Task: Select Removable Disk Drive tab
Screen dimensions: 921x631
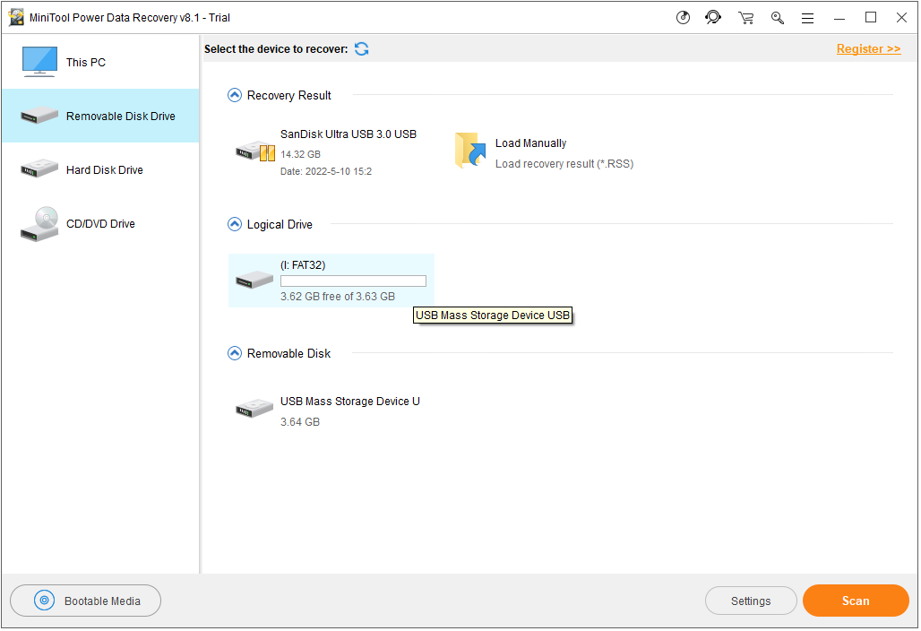Action: (100, 116)
